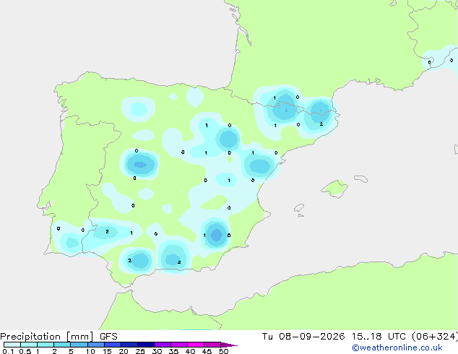Click the 'Precipitation [mm]' title text
458x354 pixels.
click(x=47, y=337)
